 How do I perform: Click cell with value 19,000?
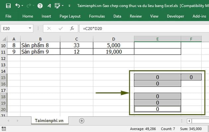point(113,52)
